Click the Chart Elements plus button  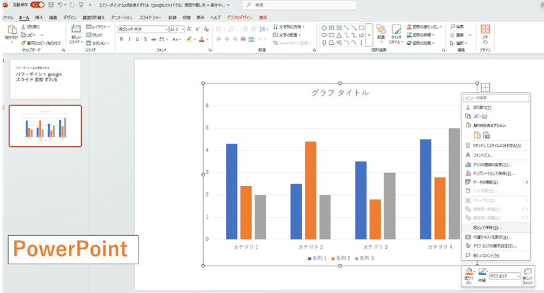[486, 88]
